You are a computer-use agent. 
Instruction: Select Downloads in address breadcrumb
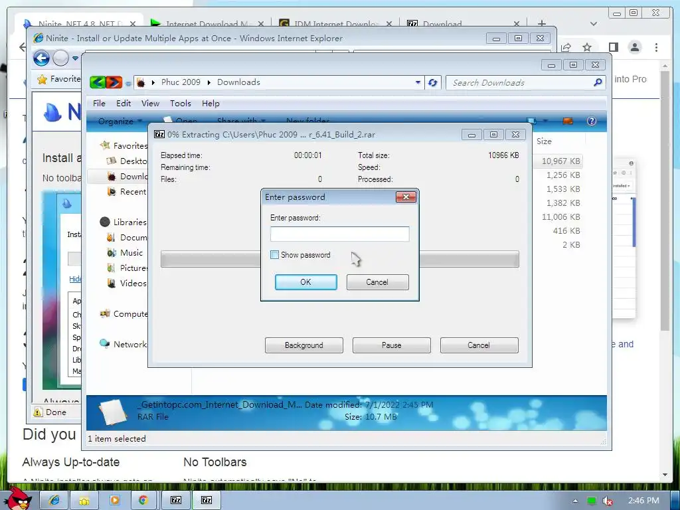[x=238, y=82]
